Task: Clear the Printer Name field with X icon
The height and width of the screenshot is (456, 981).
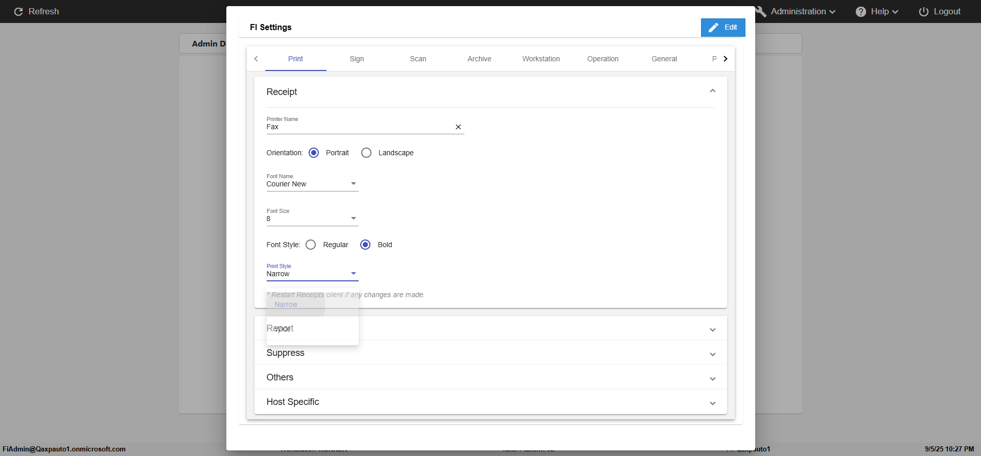Action: click(x=458, y=127)
